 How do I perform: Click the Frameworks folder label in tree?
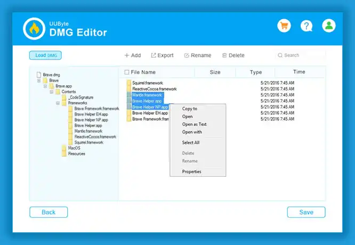point(77,103)
